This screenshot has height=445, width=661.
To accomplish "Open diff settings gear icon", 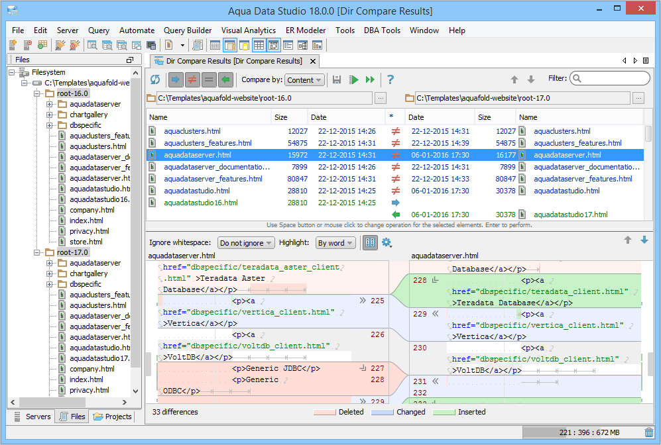I will tap(387, 243).
